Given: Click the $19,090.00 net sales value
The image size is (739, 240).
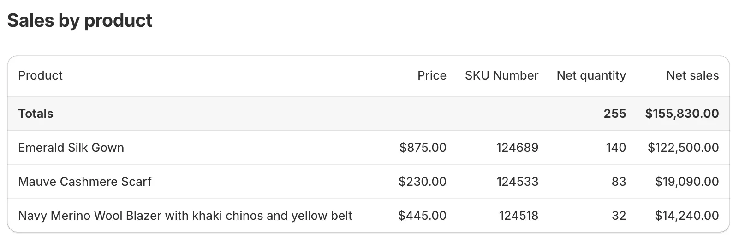Looking at the screenshot, I should pyautogui.click(x=686, y=182).
